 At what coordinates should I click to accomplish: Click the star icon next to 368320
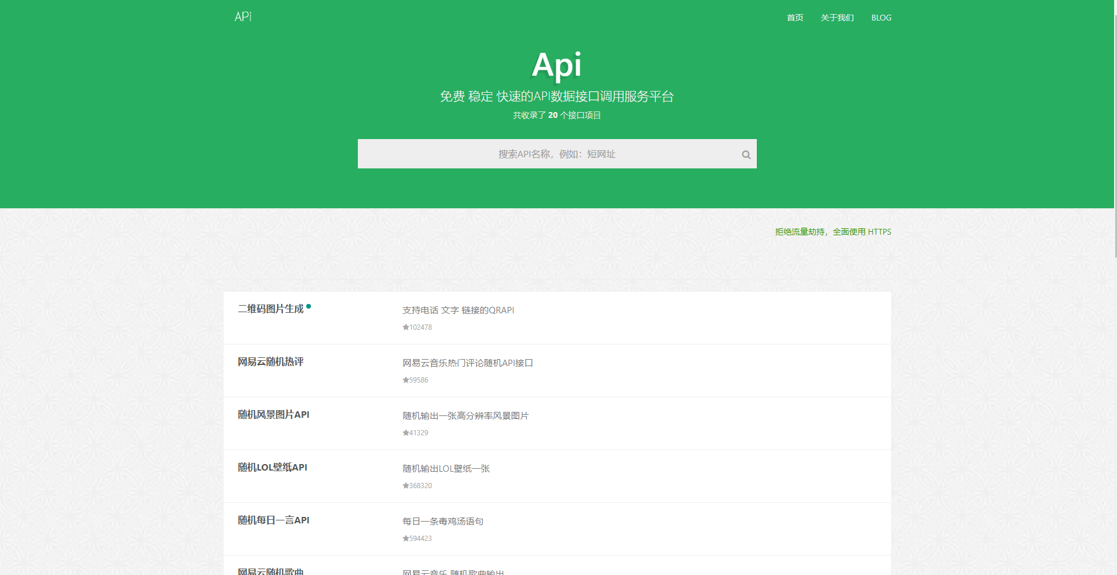pyautogui.click(x=405, y=485)
